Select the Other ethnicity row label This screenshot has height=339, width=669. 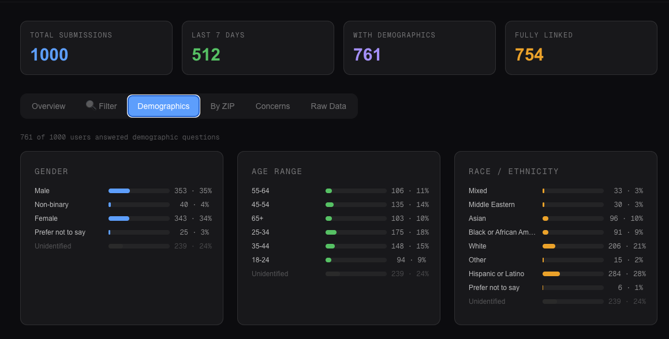pos(477,260)
